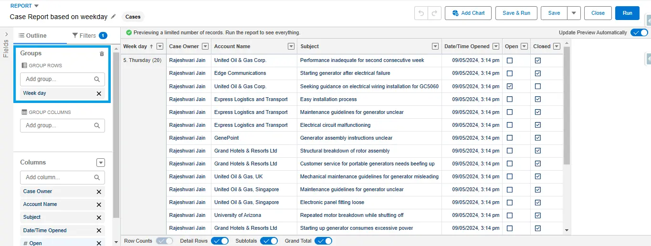Viewport: 651px width, 246px height.
Task: Run the report
Action: point(628,13)
